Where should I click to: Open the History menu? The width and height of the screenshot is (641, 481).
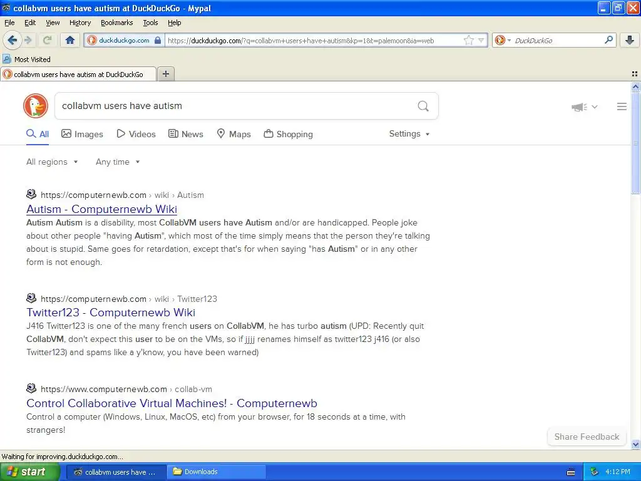[x=80, y=23]
